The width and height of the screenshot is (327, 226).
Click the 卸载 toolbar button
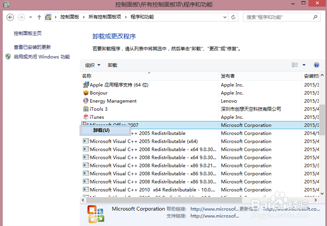[x=113, y=65]
